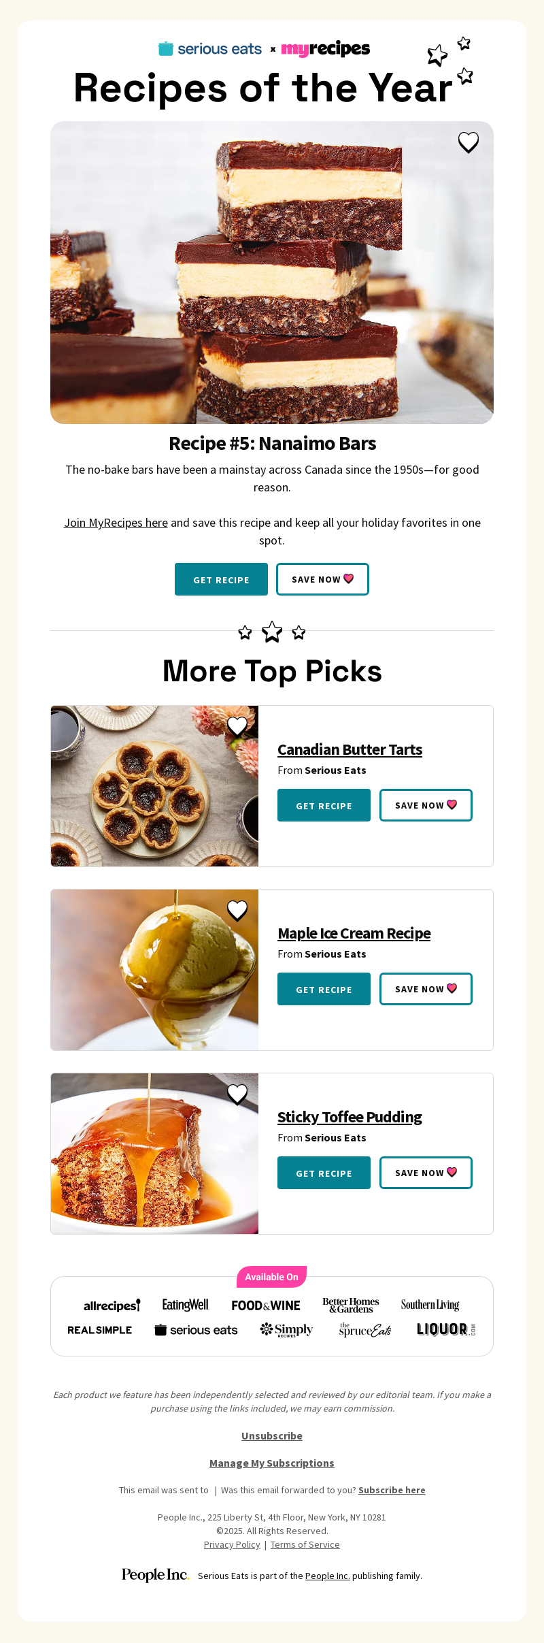Tap heart icon on Nanaimo Bars photo
544x1643 pixels.
tap(469, 142)
